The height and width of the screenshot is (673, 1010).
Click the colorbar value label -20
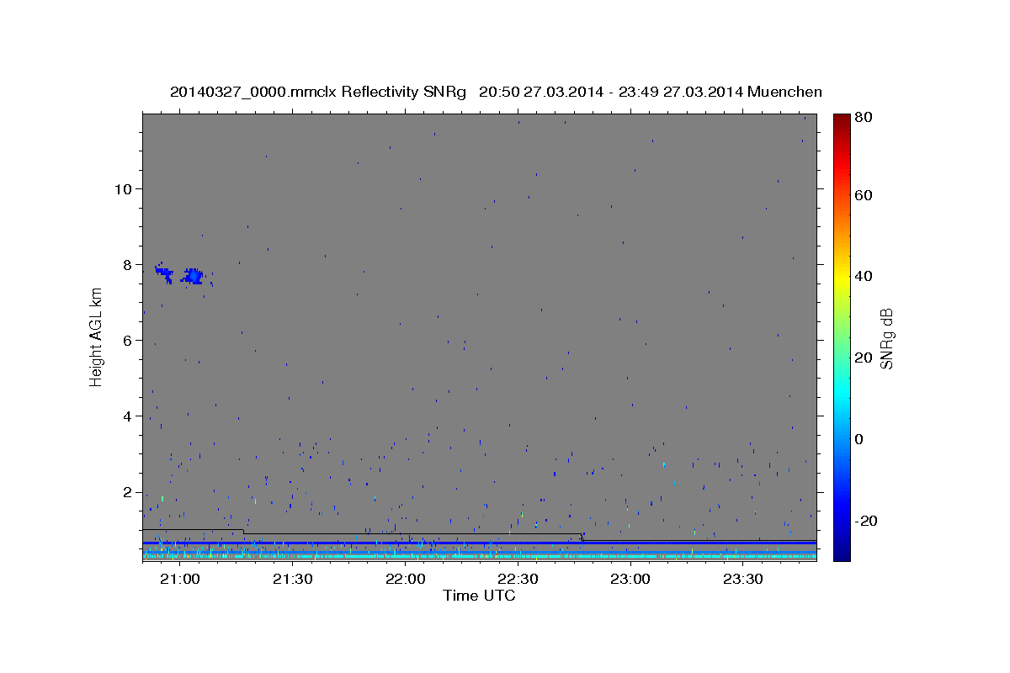(865, 521)
